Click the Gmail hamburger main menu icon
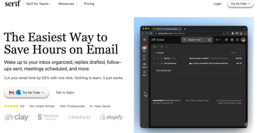257x133 pixels. [x=144, y=40]
